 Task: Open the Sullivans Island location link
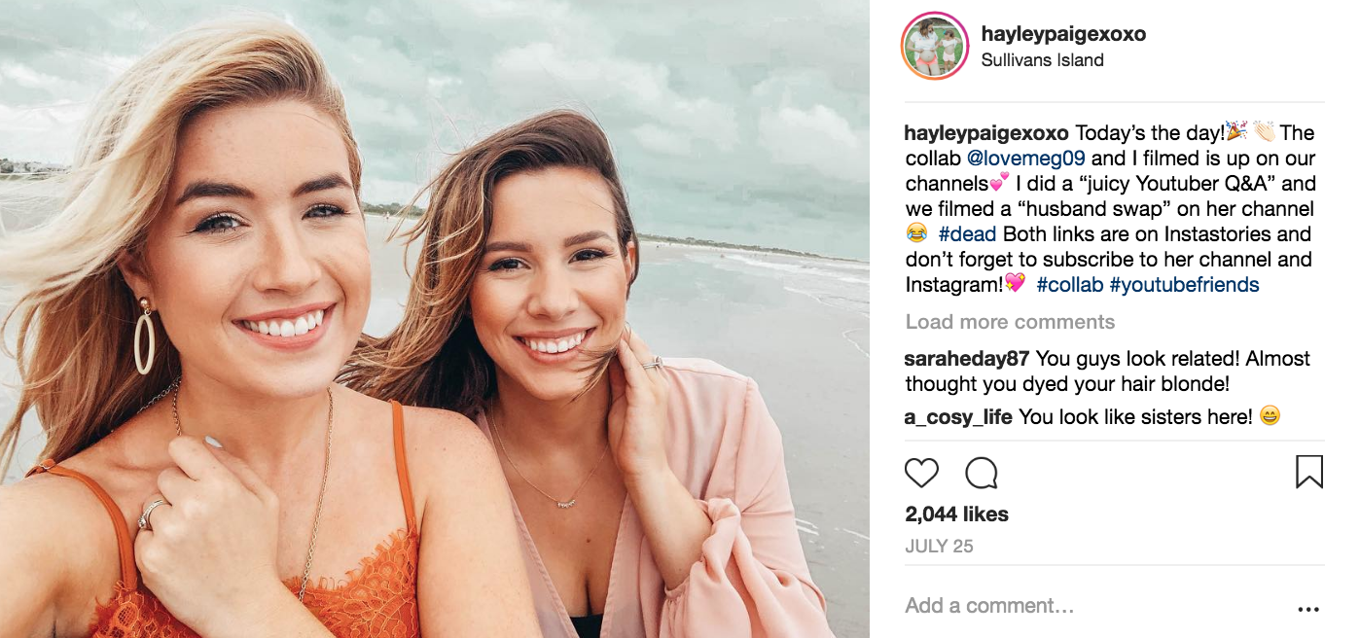click(x=1042, y=60)
